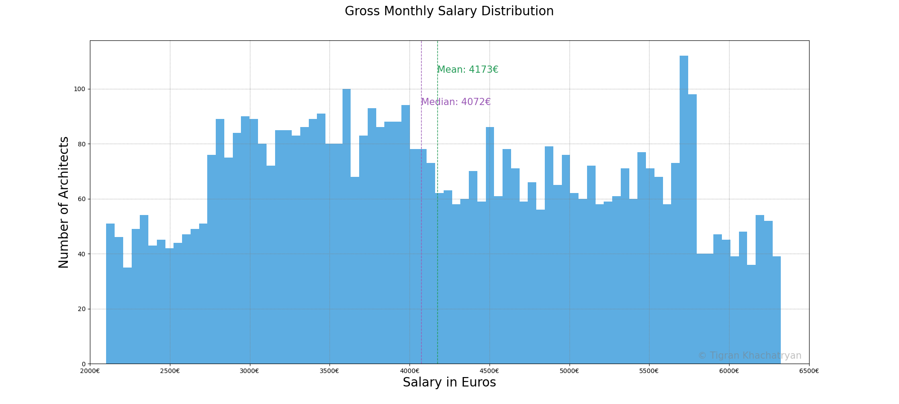This screenshot has height=404, width=899.
Task: Click the first histogram bar near 2100€
Action: coord(110,294)
